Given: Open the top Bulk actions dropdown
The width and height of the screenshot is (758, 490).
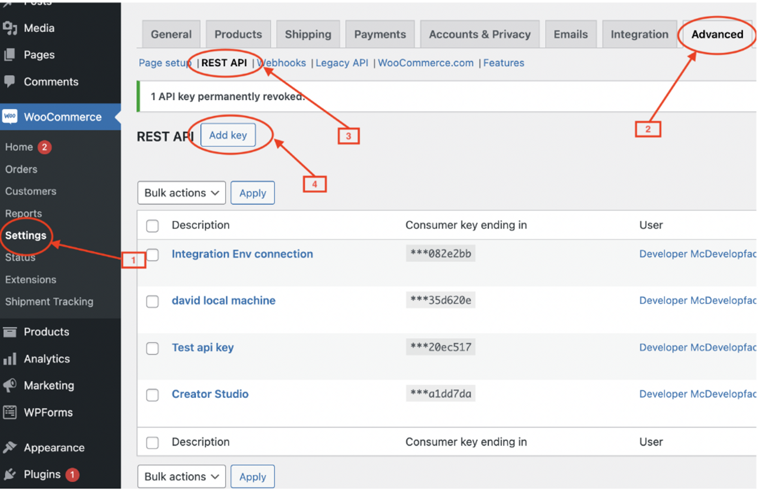Looking at the screenshot, I should pos(181,193).
